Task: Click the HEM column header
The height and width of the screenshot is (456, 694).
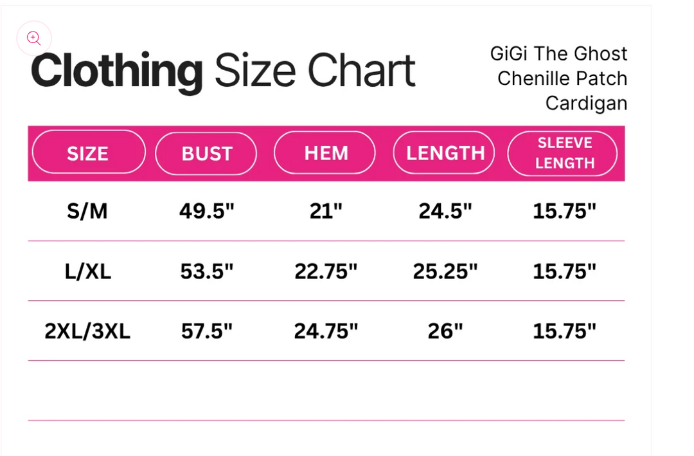Action: click(325, 152)
